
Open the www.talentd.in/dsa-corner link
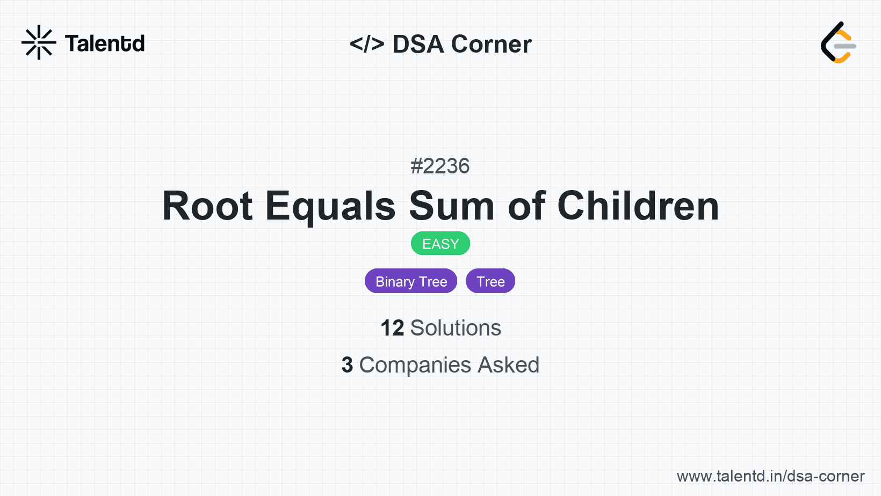pyautogui.click(x=770, y=476)
